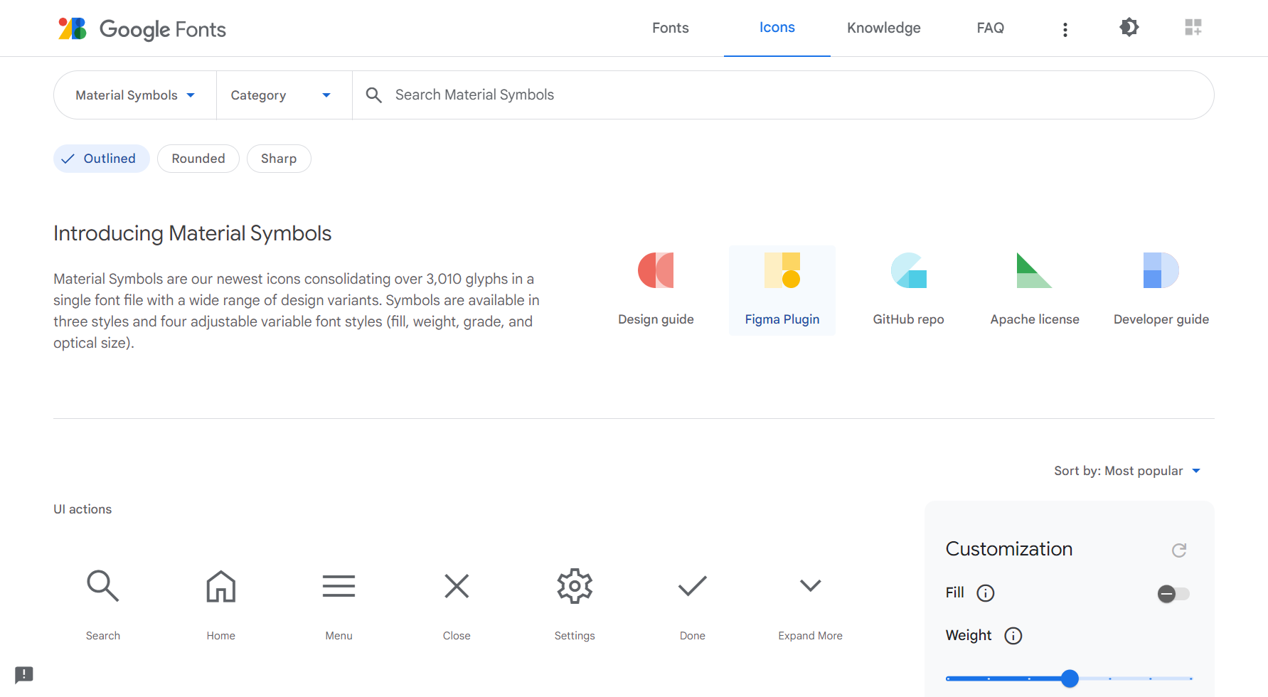Go to the Fonts tab

[x=671, y=28]
